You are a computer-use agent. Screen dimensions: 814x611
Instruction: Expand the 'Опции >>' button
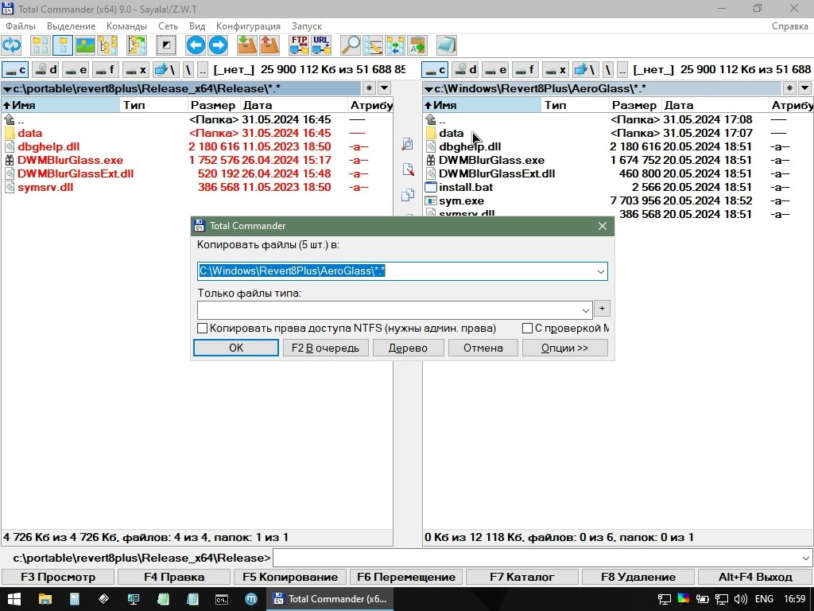(x=565, y=348)
